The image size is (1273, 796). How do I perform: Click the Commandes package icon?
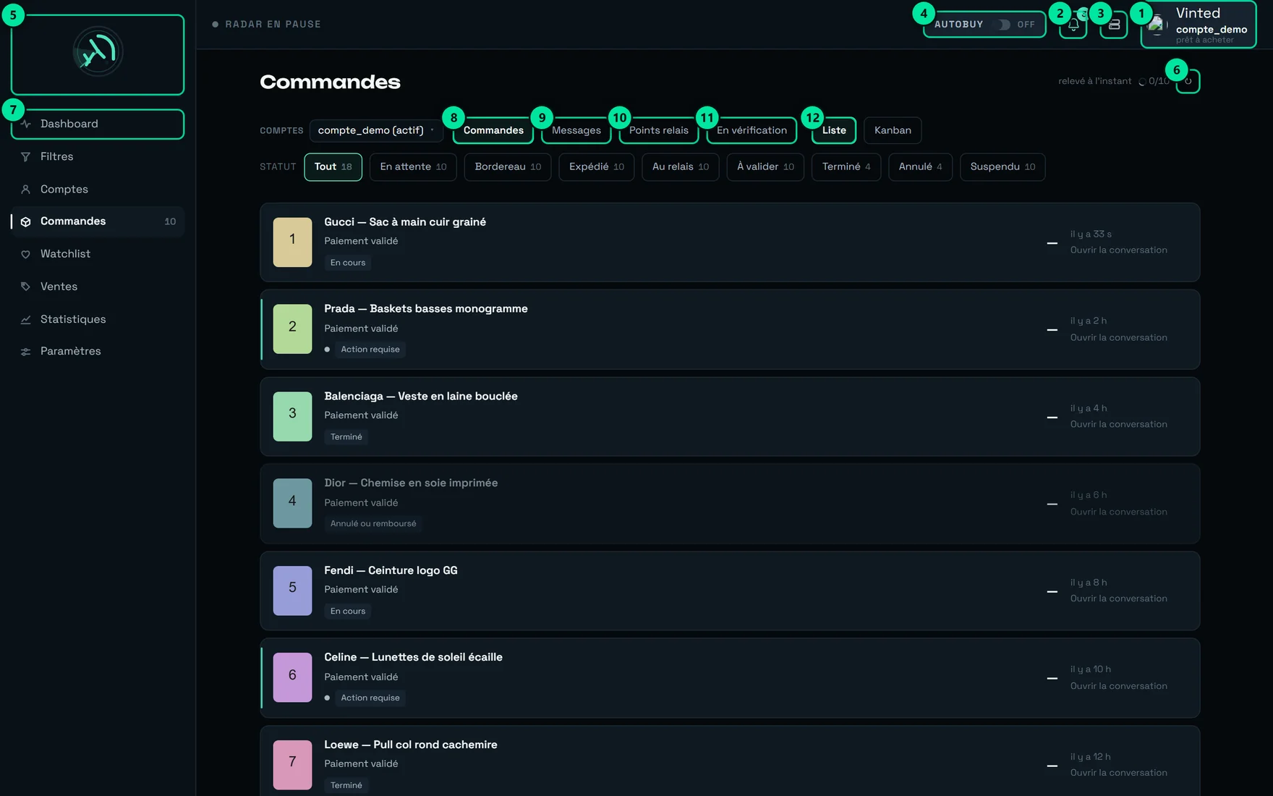(x=25, y=221)
